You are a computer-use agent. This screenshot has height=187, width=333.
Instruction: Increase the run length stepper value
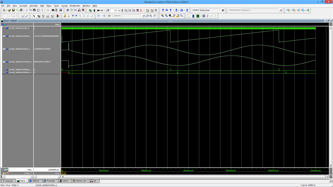point(122,9)
